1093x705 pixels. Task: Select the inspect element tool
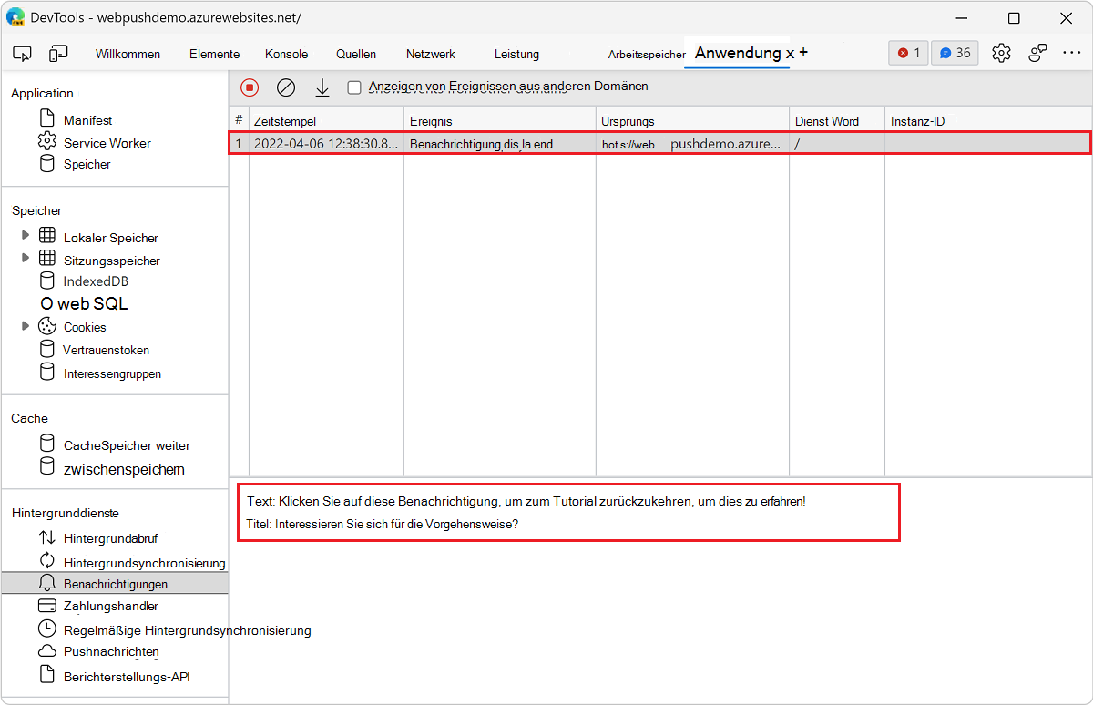coord(22,53)
